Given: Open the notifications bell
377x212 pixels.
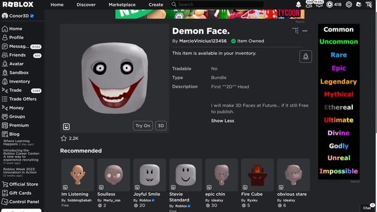Looking at the screenshot, I should click(x=299, y=4).
